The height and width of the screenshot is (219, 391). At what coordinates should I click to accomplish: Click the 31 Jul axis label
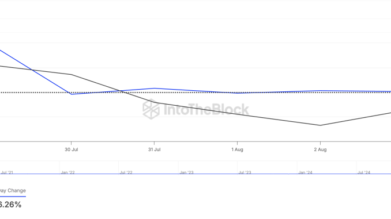[154, 149]
